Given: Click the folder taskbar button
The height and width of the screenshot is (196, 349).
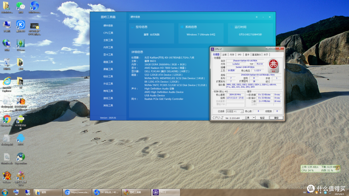Looking at the screenshot, I should click(x=48, y=192).
